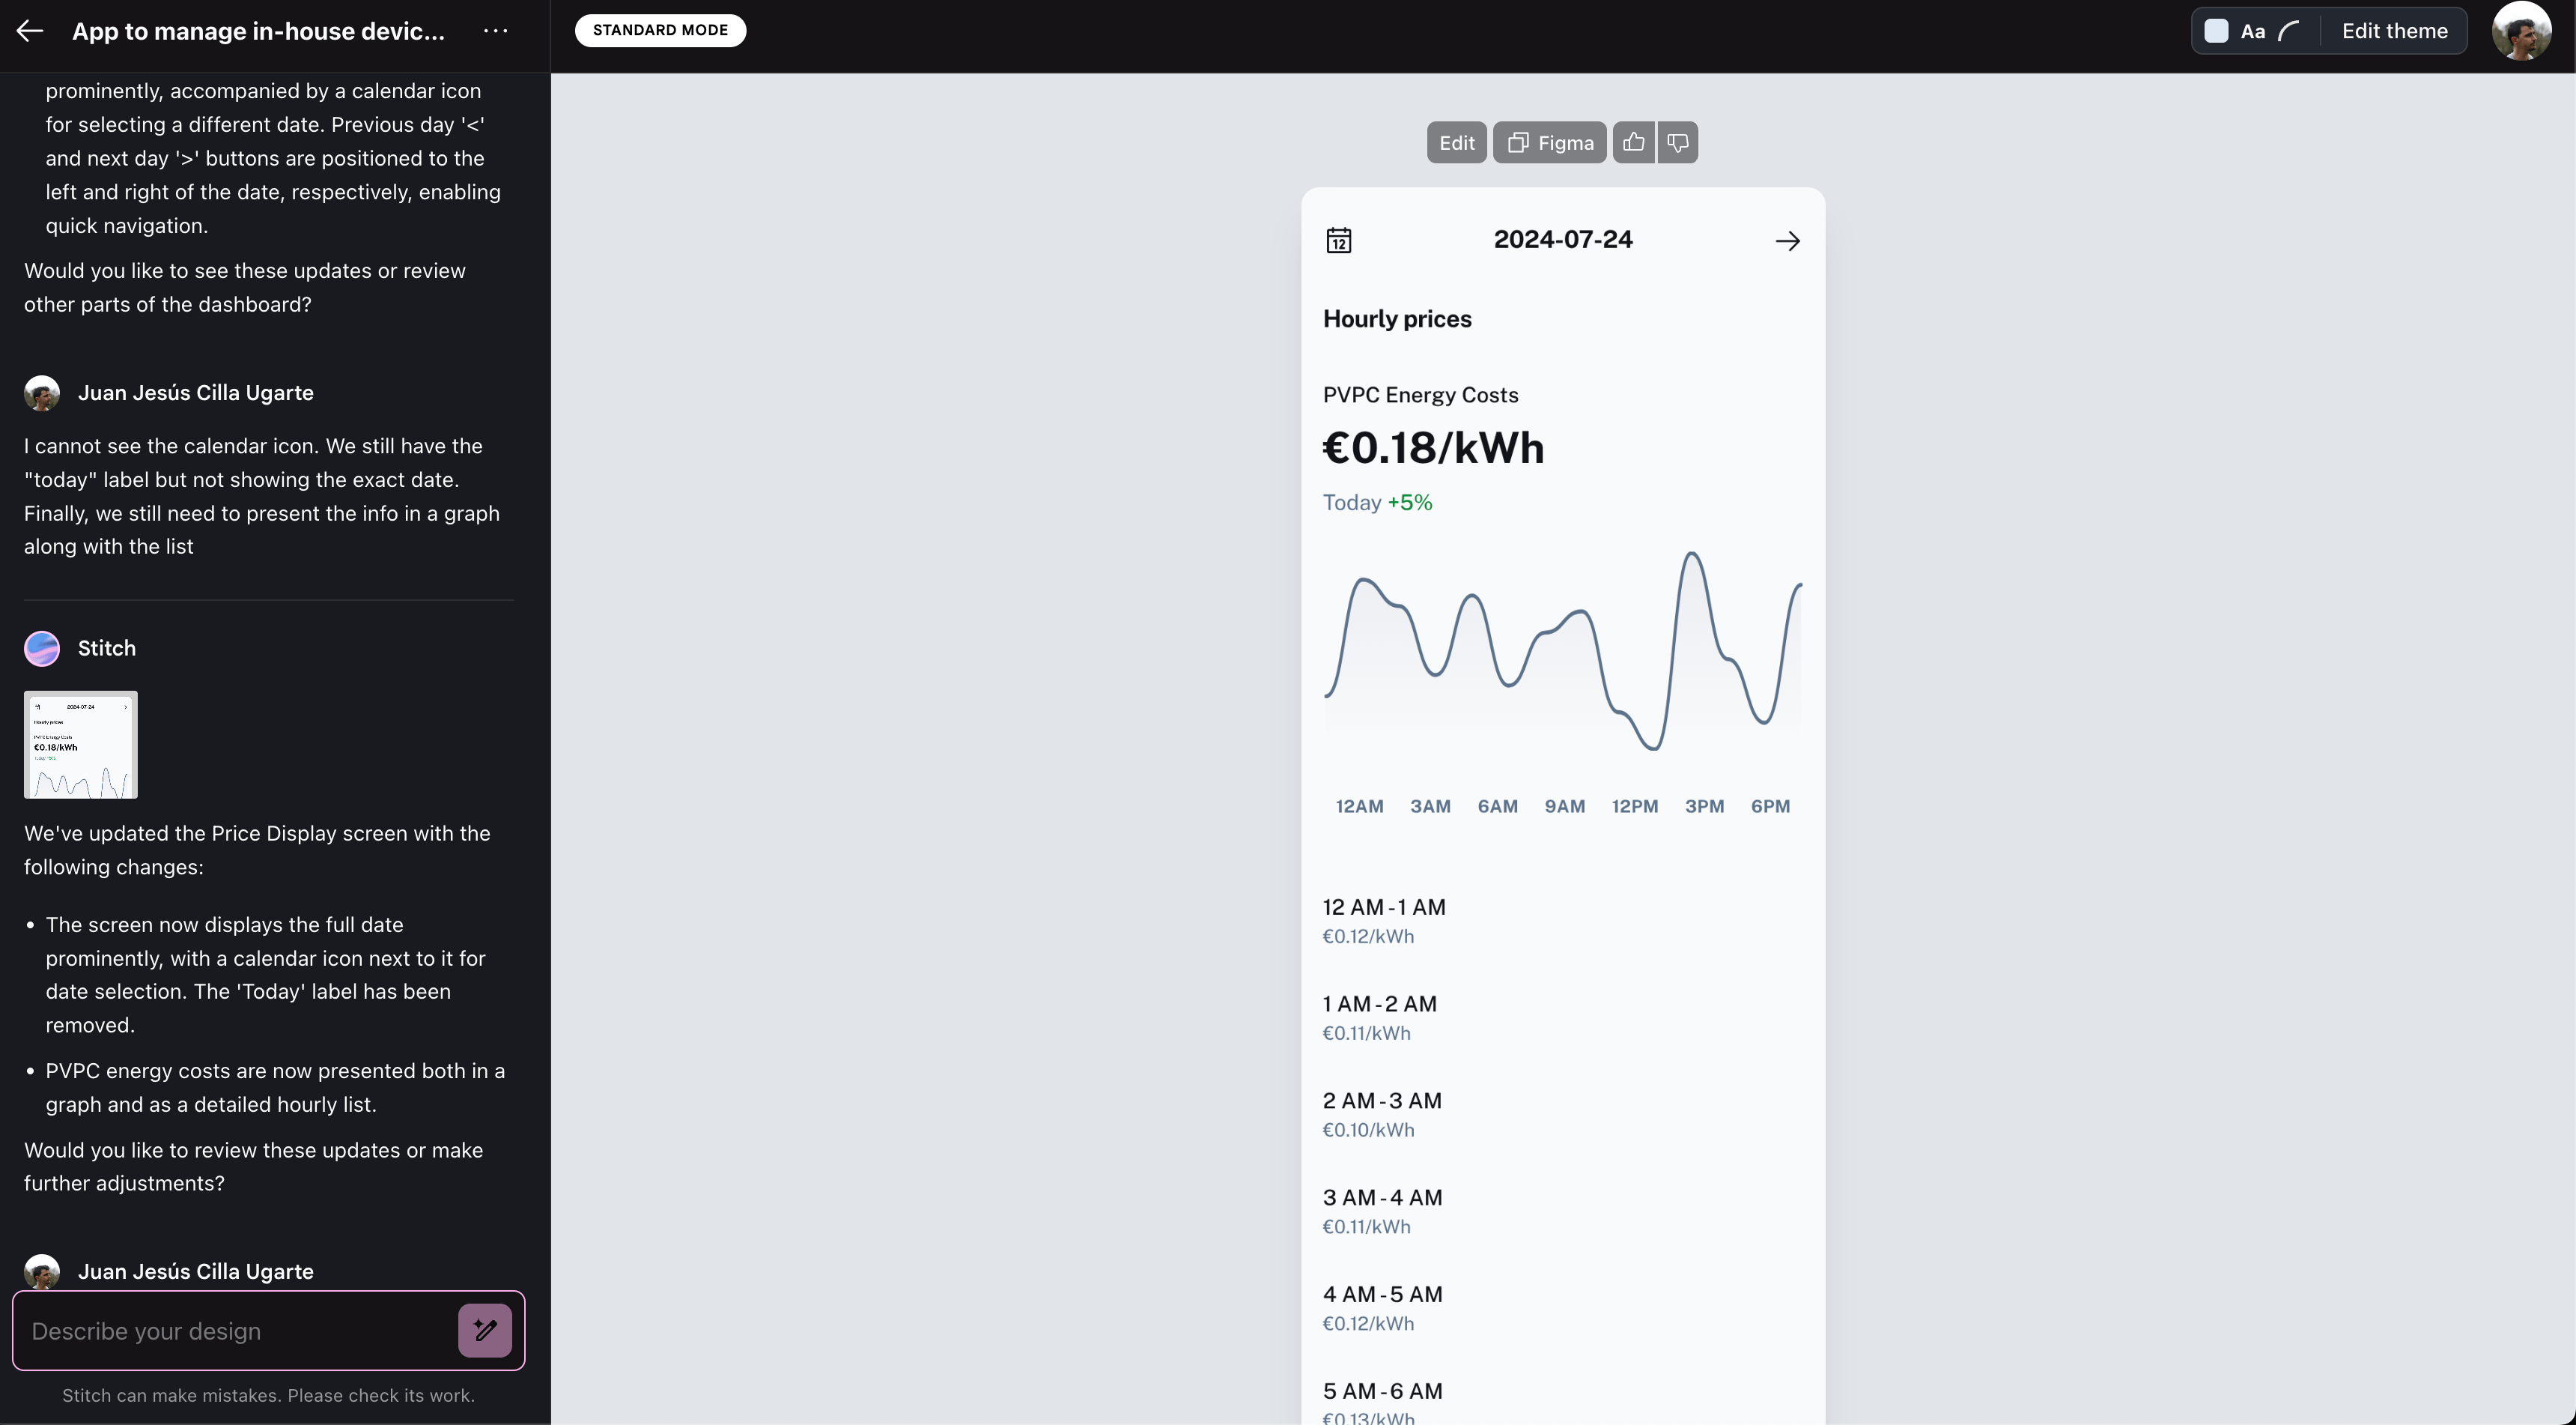This screenshot has width=2576, height=1425.
Task: Click the Aa font style option
Action: pyautogui.click(x=2252, y=31)
